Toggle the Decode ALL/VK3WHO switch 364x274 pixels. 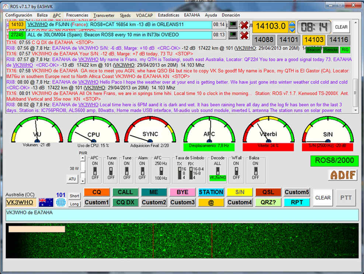218,171
